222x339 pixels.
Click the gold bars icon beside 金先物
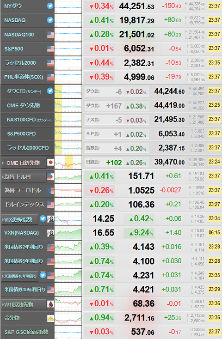(51, 318)
